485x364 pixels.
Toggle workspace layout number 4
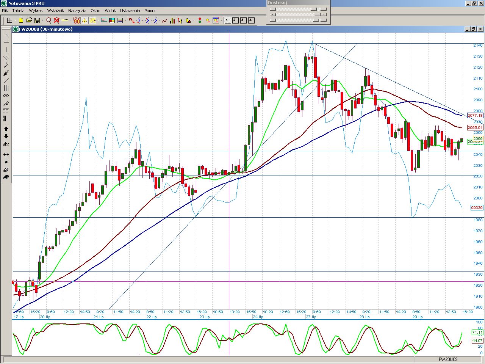251,20
